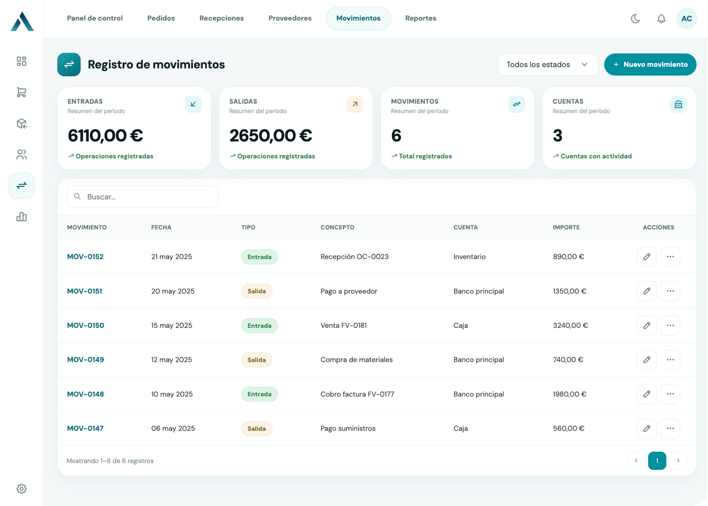
Task: Click the app logo
Action: (x=22, y=21)
